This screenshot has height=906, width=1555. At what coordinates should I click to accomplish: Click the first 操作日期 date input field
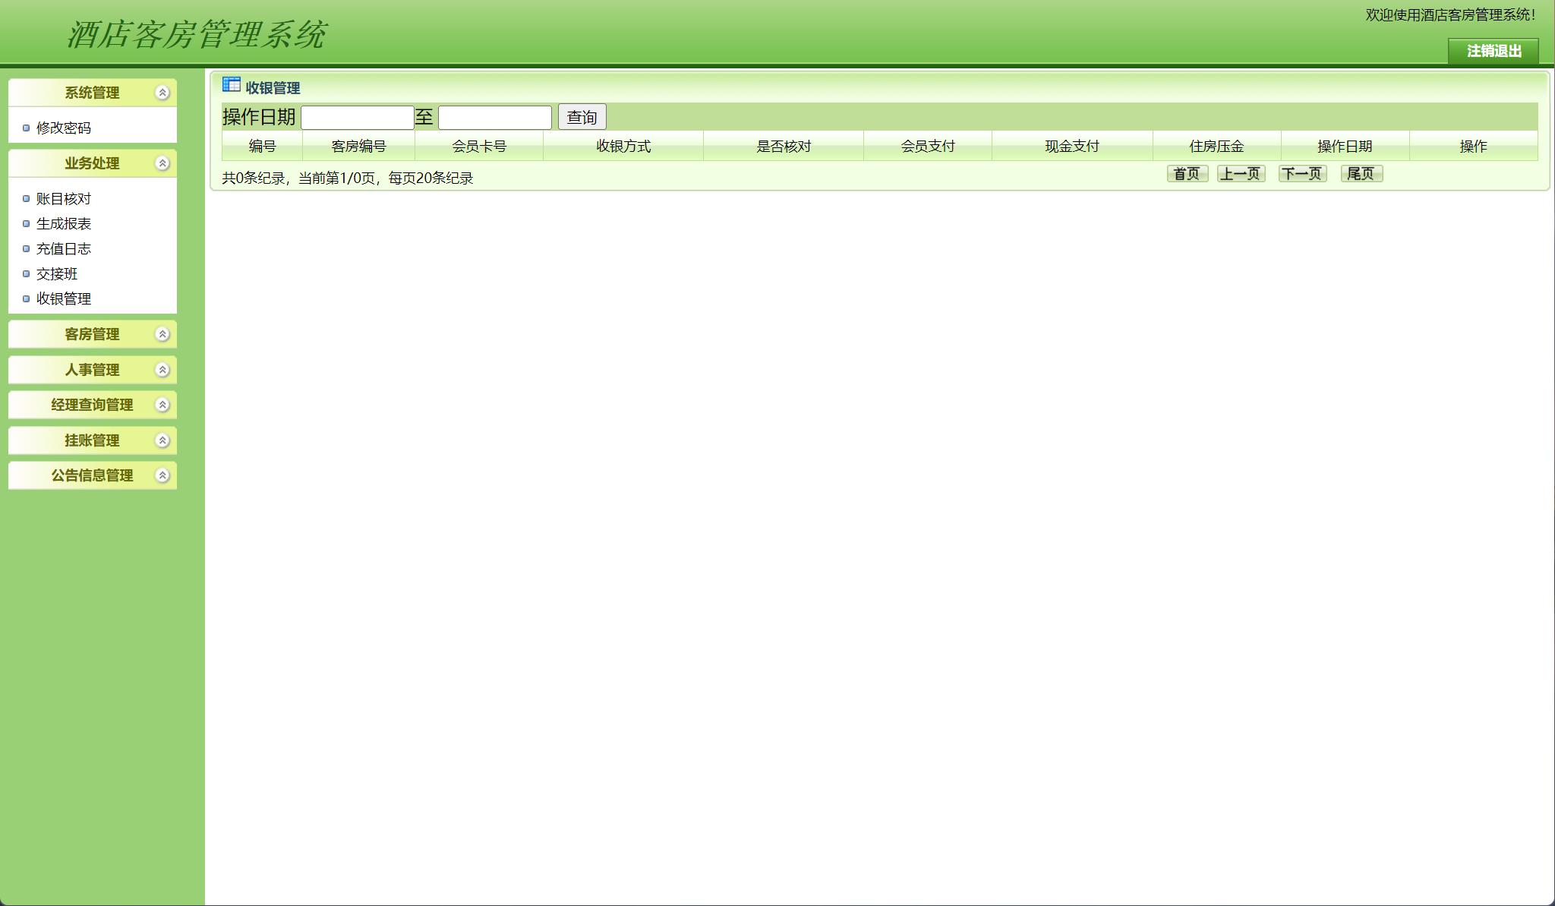tap(358, 116)
